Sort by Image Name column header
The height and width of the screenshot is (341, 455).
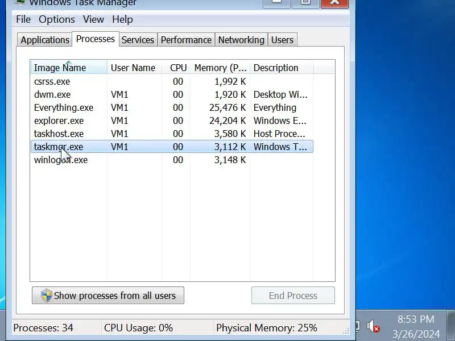[69, 68]
